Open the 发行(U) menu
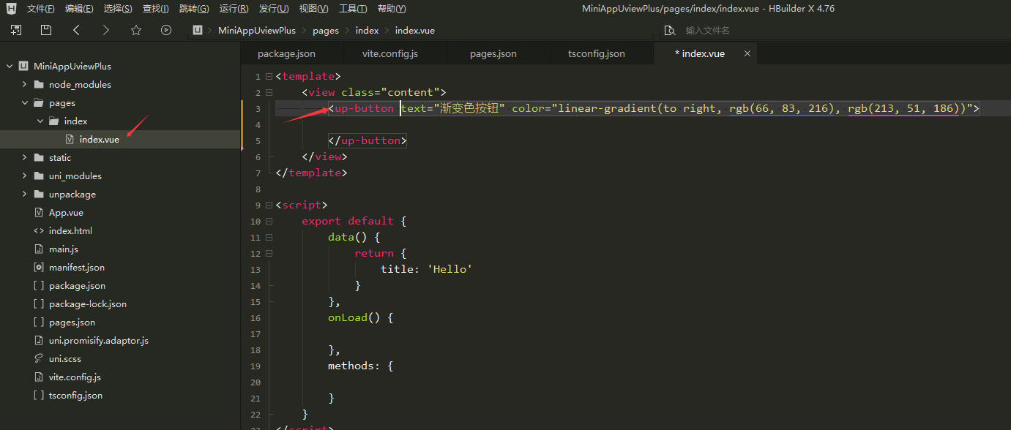This screenshot has width=1011, height=430. (x=274, y=9)
